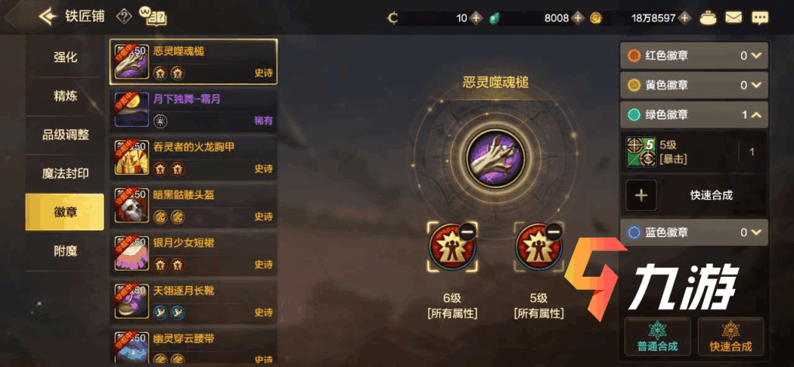
Task: Expand the 黄色徽章 section
Action: pyautogui.click(x=694, y=86)
